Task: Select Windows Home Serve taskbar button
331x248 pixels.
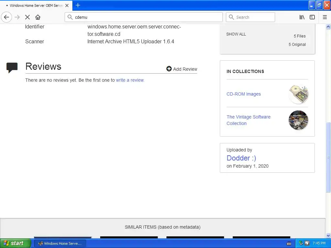Action: [x=60, y=243]
